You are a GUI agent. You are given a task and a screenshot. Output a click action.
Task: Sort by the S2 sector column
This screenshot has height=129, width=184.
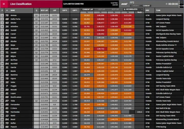100,12
